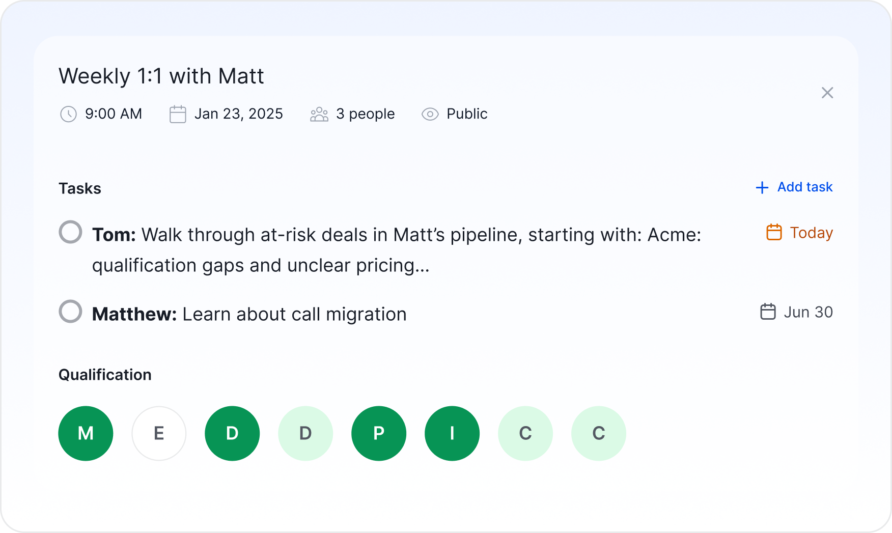The width and height of the screenshot is (892, 533).
Task: Mark Tom's at-risk deals task complete
Action: (70, 232)
